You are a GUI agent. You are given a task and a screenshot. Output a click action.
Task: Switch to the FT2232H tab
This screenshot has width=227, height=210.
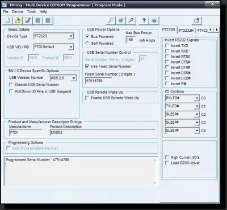[x=186, y=30]
